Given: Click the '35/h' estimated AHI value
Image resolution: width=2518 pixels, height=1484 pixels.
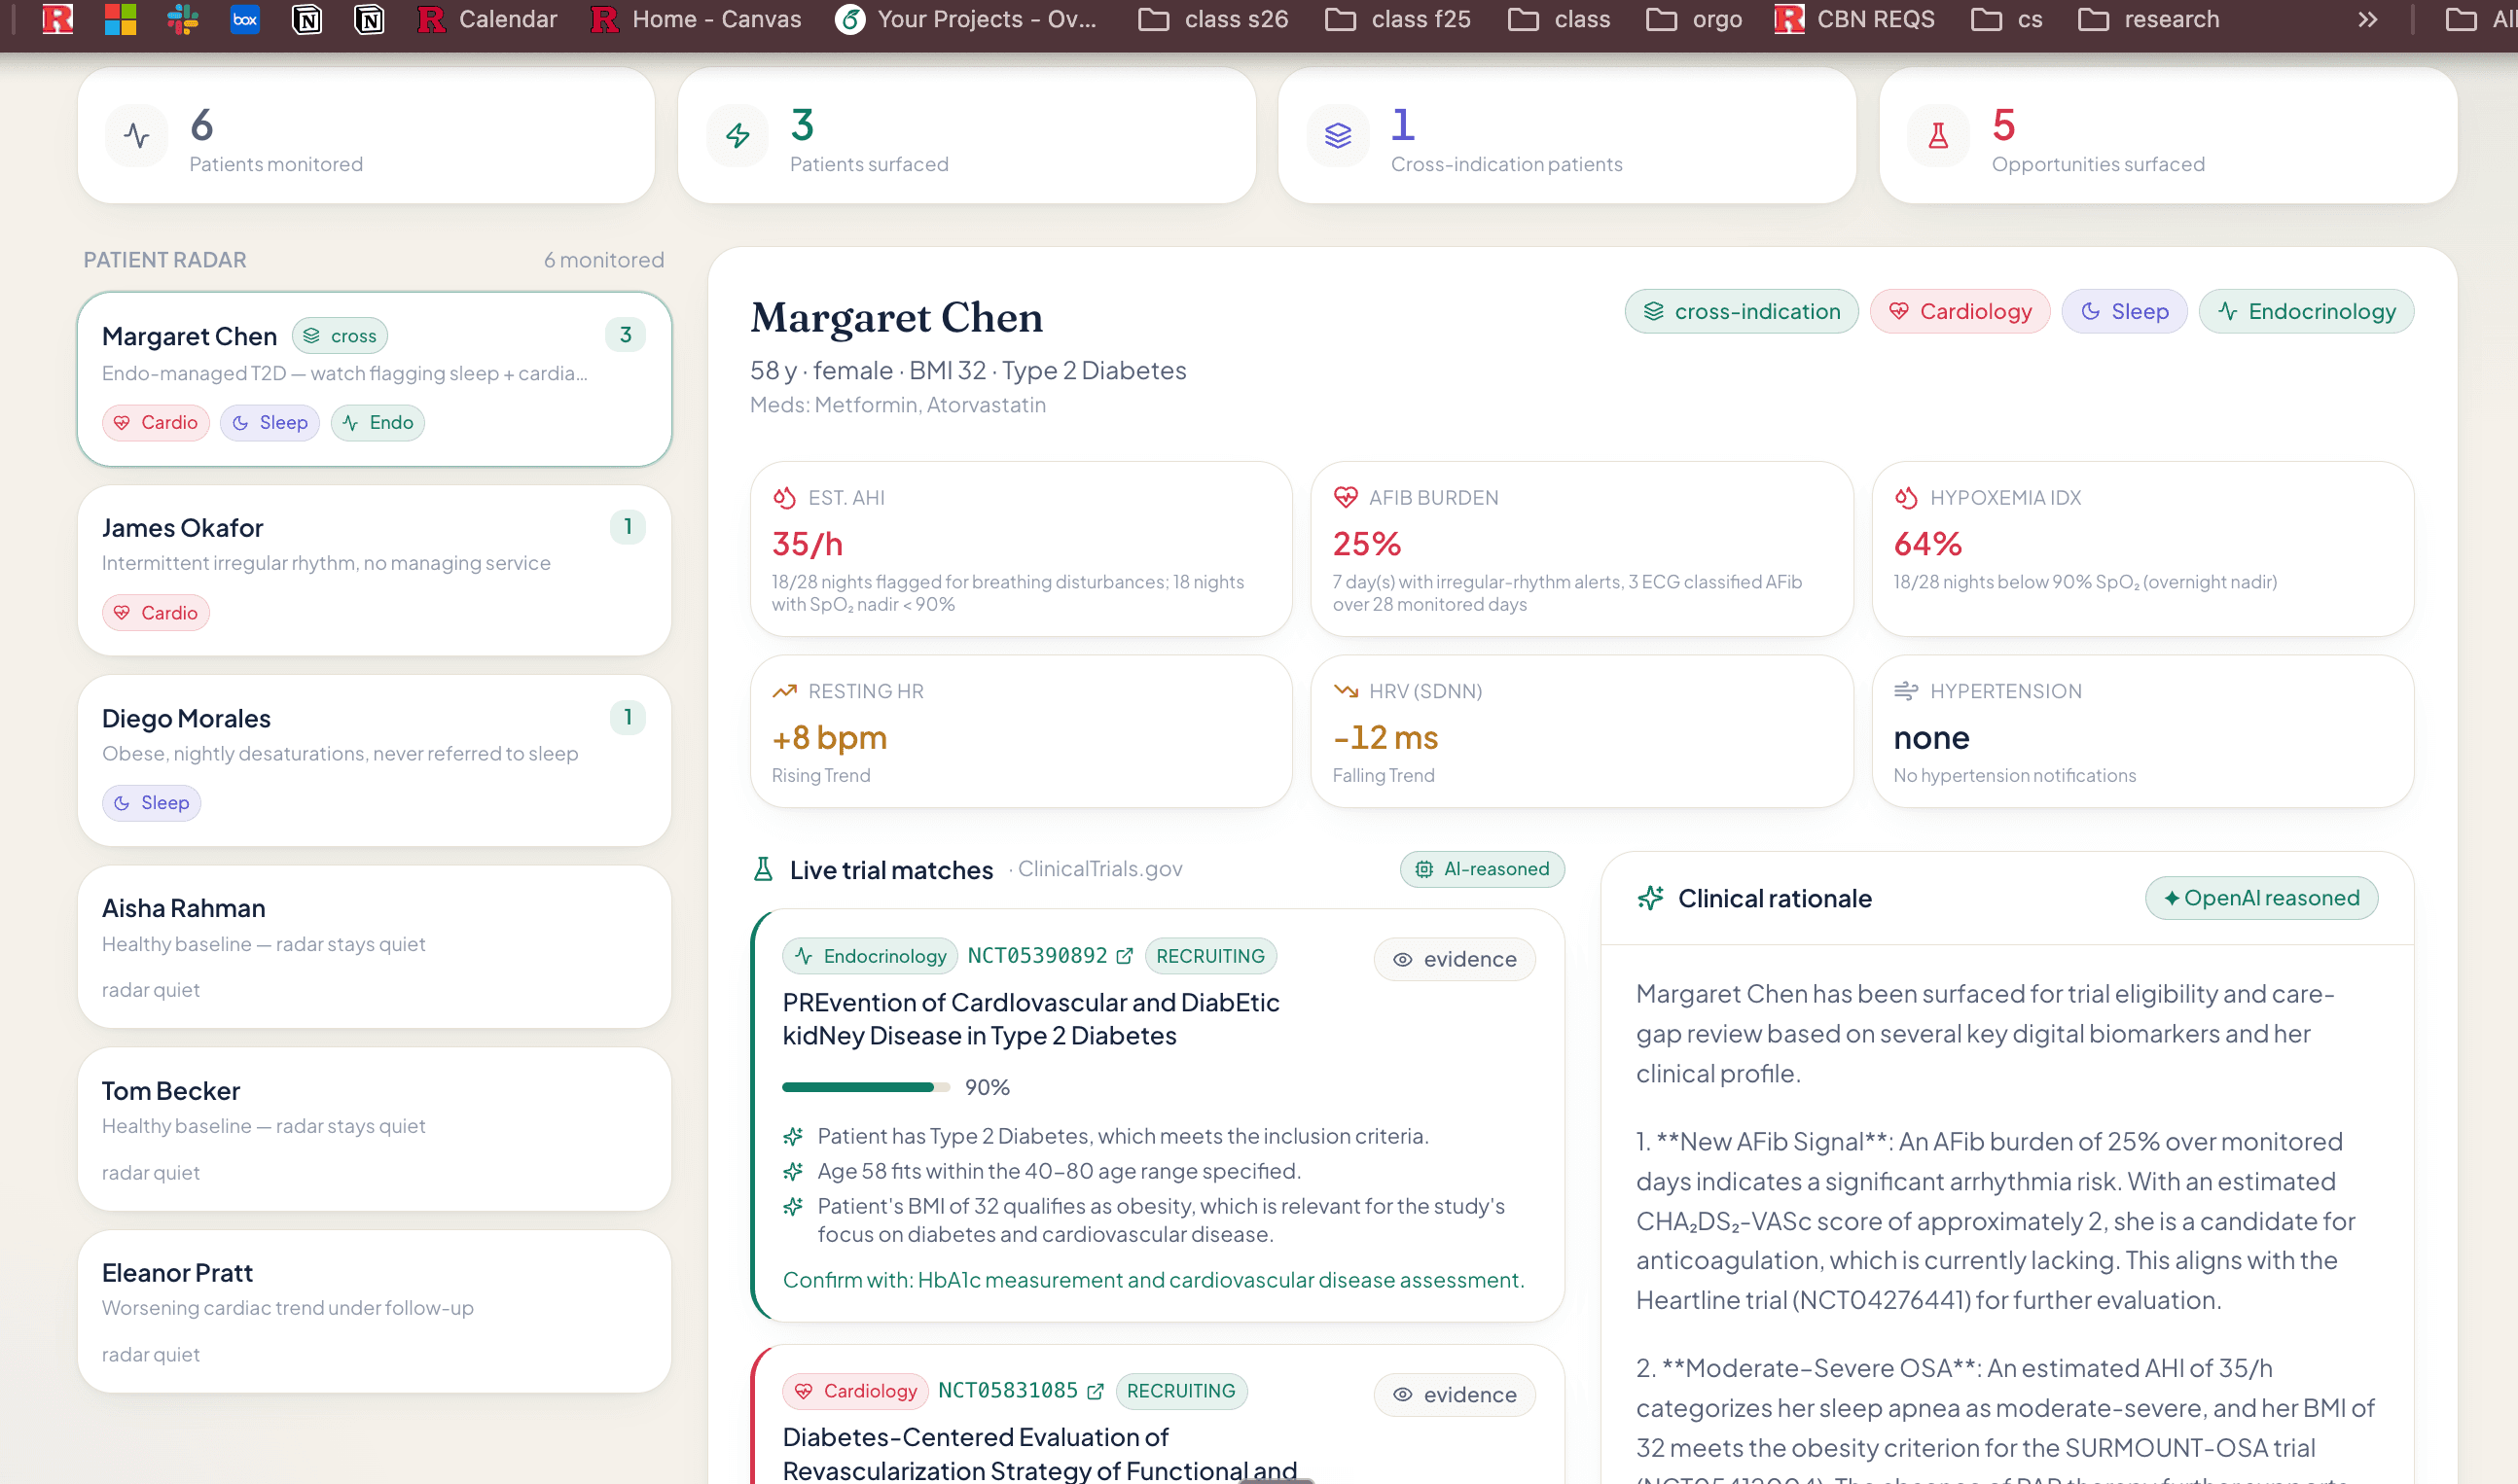Looking at the screenshot, I should pyautogui.click(x=808, y=544).
